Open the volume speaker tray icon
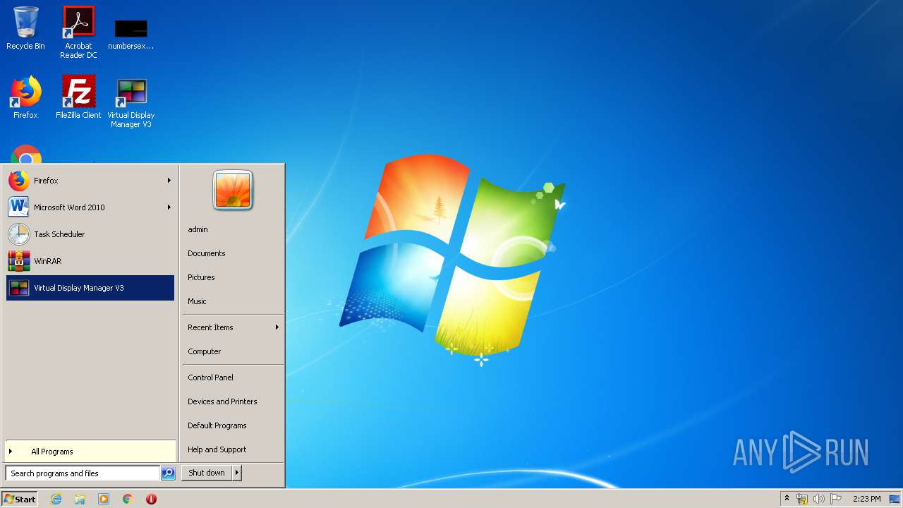 pos(818,499)
